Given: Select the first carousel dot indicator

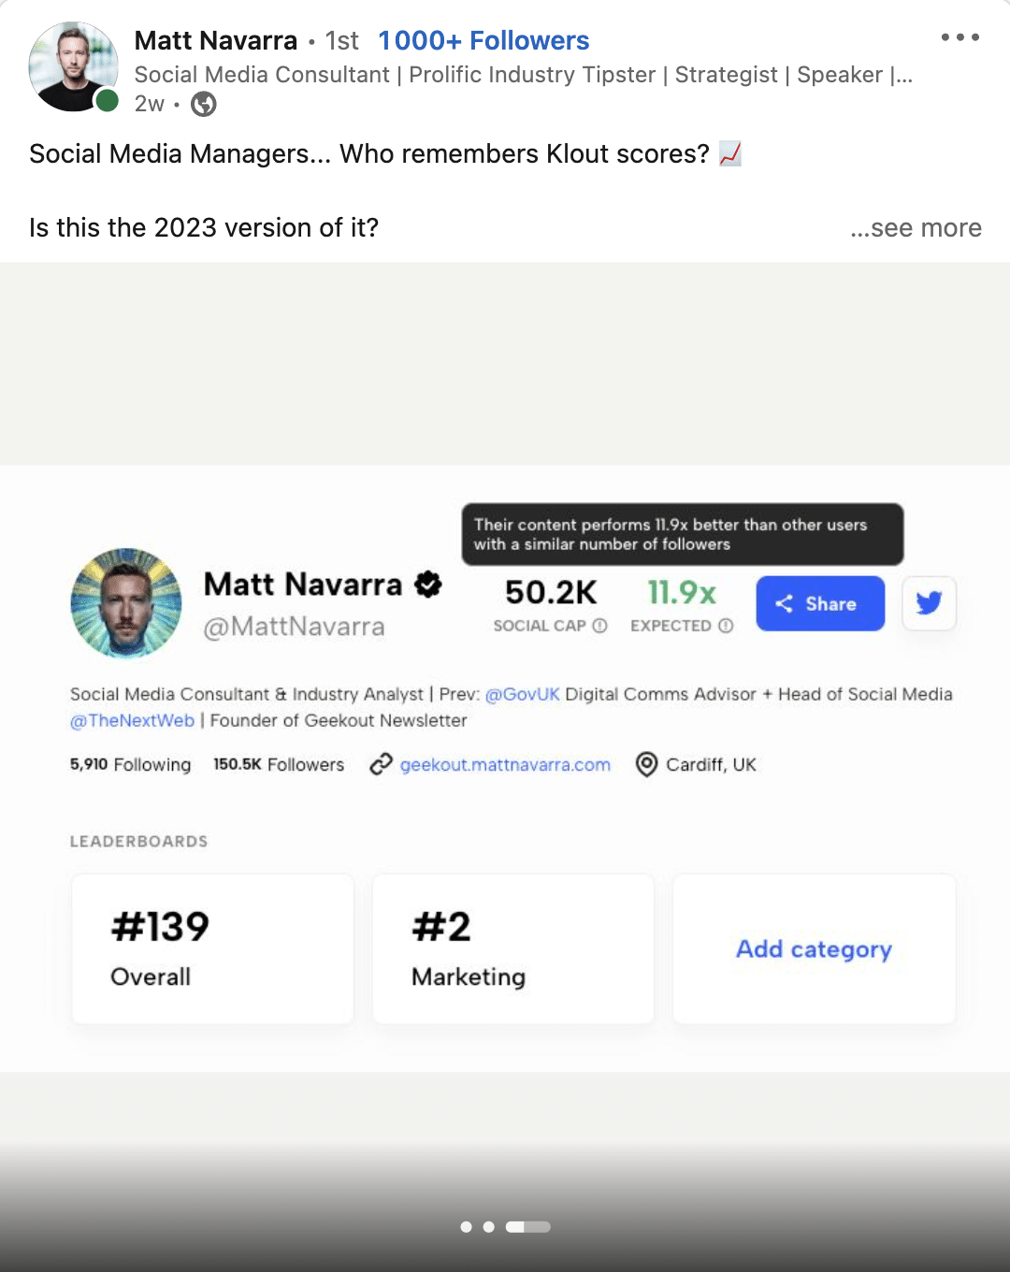Looking at the screenshot, I should (466, 1227).
